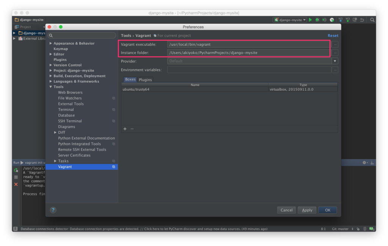Open External Tools settings

[71, 104]
